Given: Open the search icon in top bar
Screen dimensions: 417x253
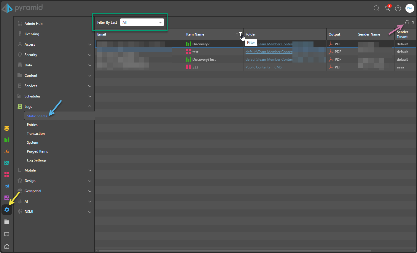Looking at the screenshot, I should click(x=376, y=8).
